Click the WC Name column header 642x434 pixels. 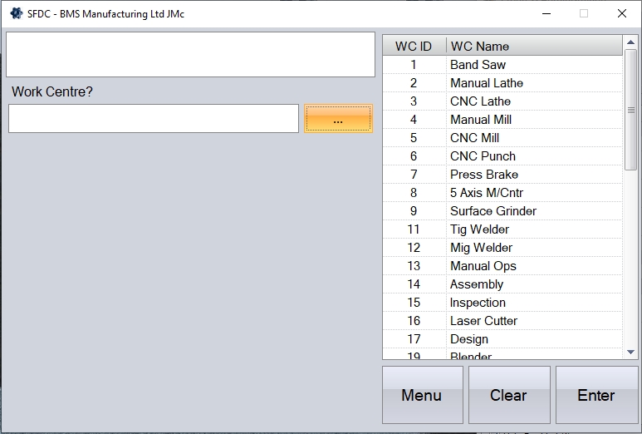[x=532, y=46]
